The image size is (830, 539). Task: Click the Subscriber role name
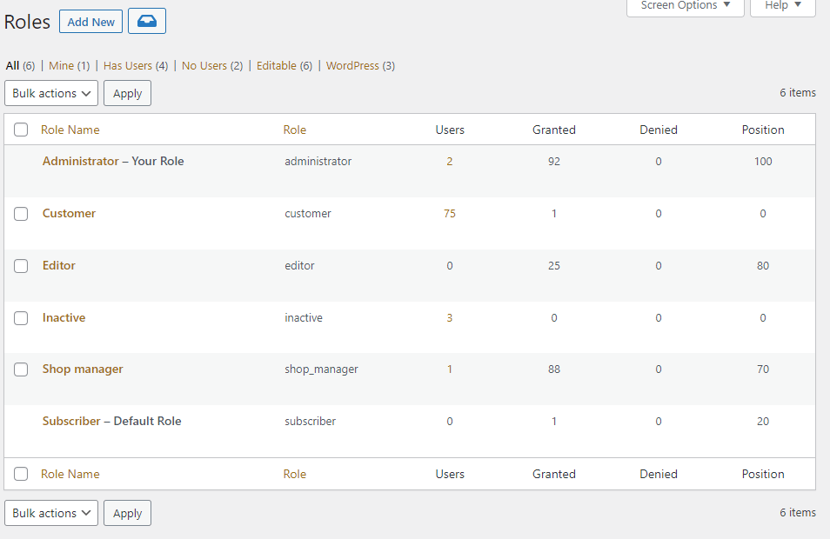click(71, 421)
